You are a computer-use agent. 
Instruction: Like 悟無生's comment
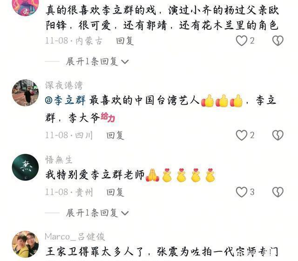241,192
